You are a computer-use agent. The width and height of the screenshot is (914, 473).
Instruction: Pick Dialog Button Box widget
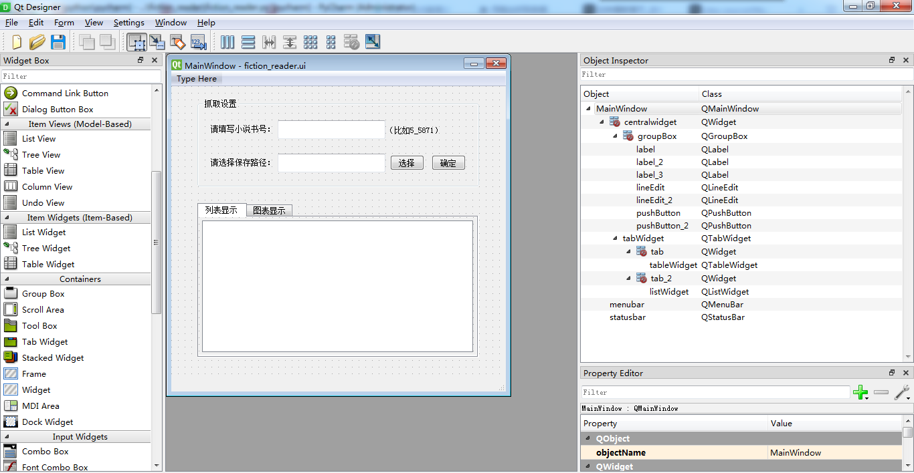[58, 109]
